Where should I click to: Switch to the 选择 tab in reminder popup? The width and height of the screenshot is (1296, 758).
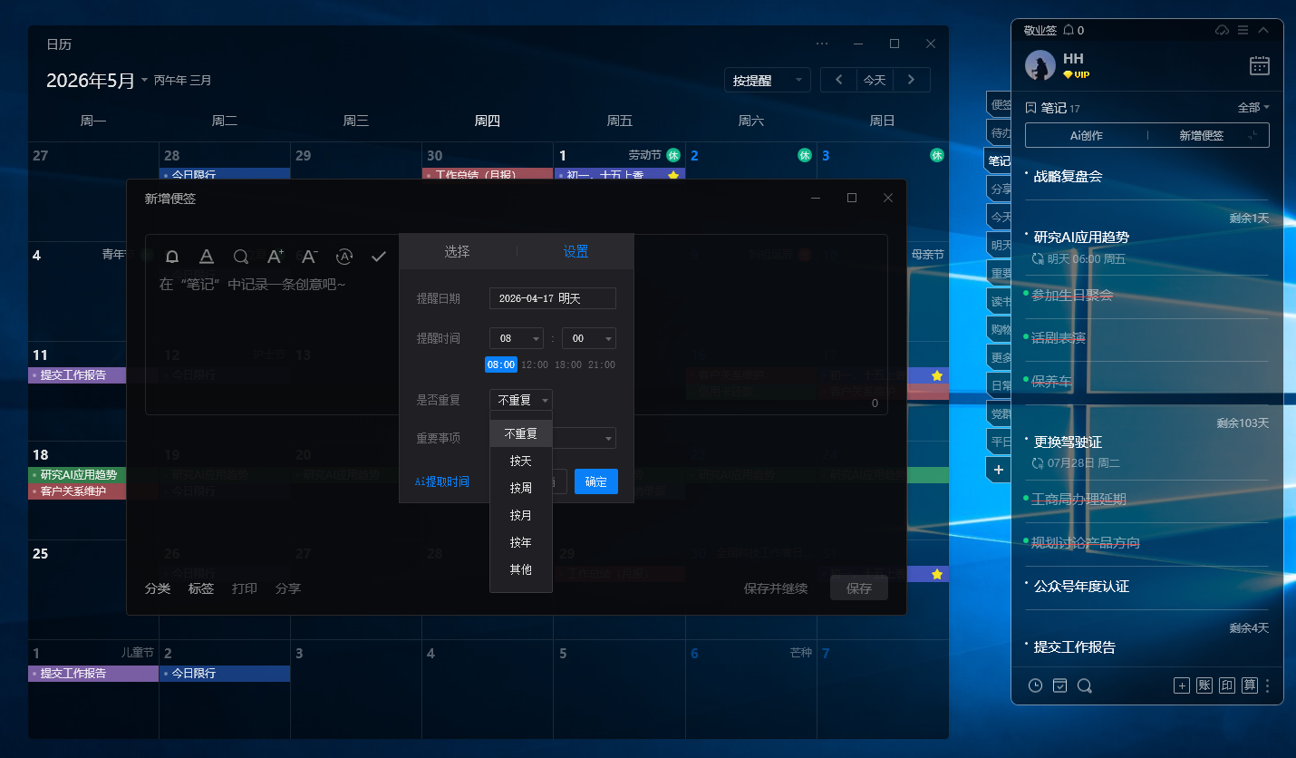pyautogui.click(x=457, y=251)
